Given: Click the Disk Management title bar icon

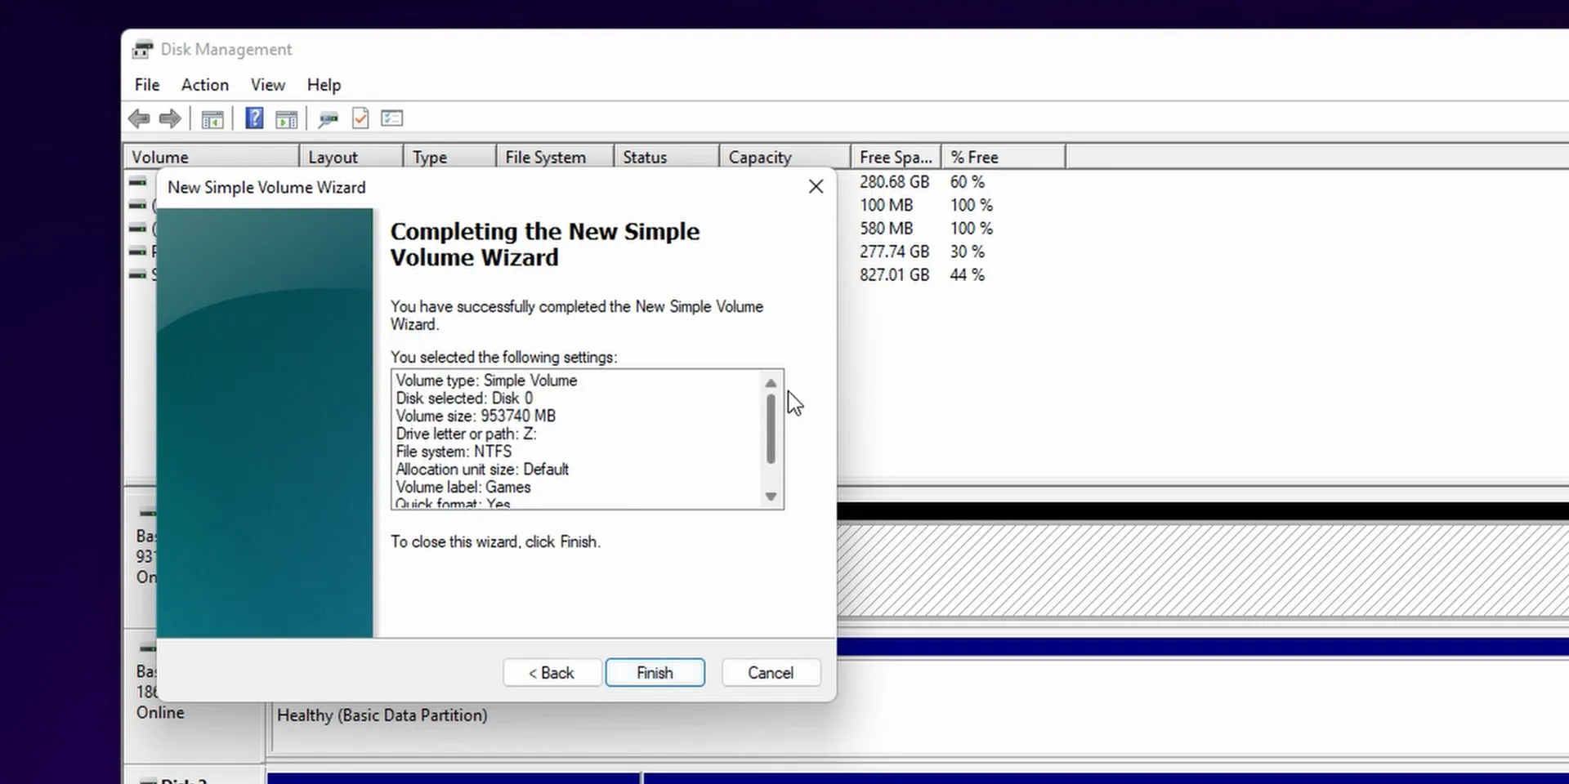Looking at the screenshot, I should [x=143, y=49].
